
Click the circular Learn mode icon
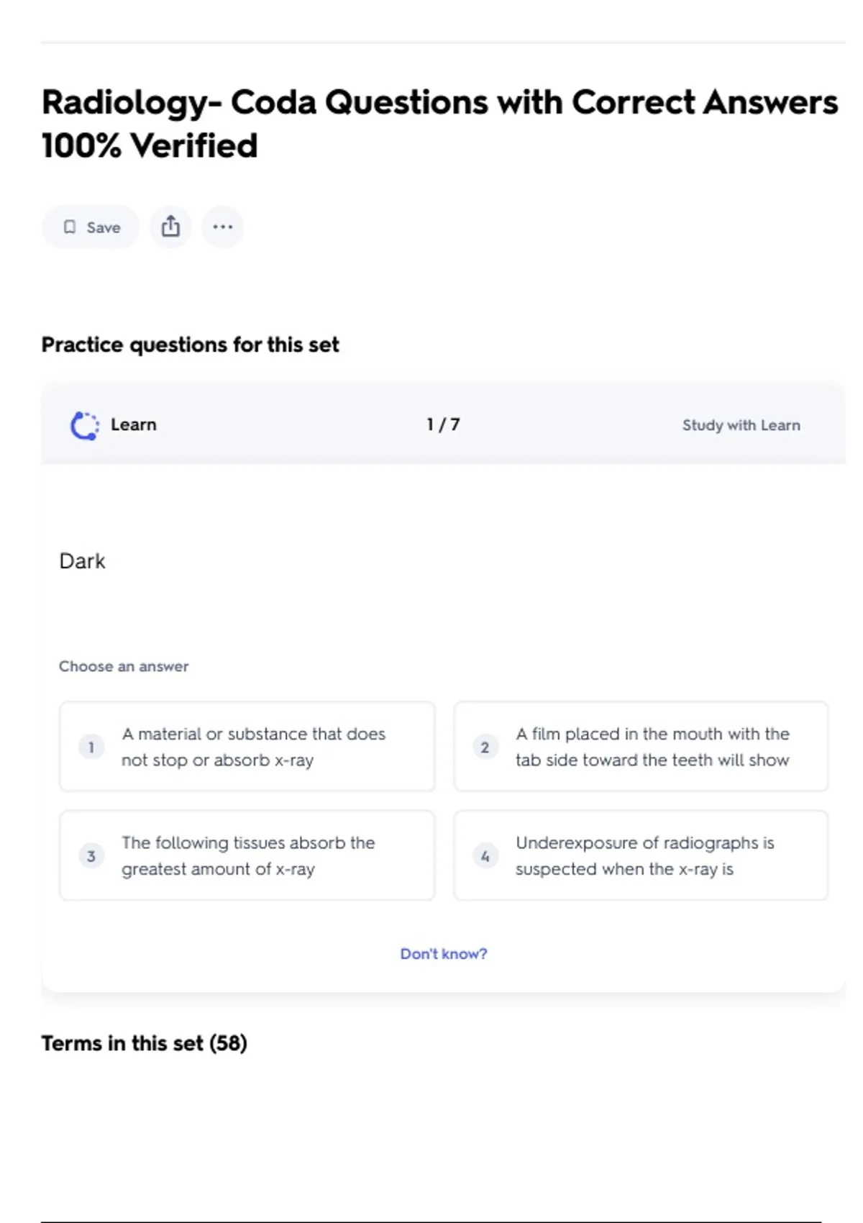pos(85,425)
